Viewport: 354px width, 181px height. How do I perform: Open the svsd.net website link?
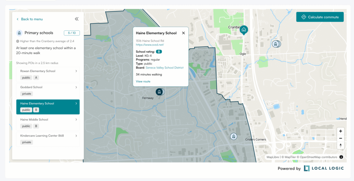coord(150,45)
